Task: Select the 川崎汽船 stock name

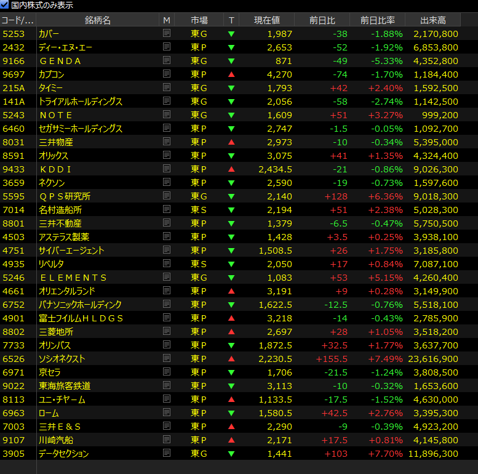Action: [56, 440]
